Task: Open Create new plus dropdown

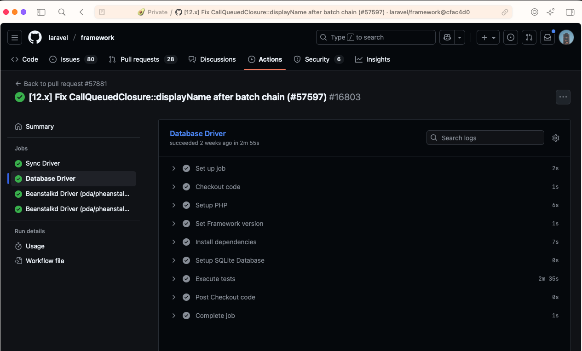Action: pyautogui.click(x=488, y=37)
